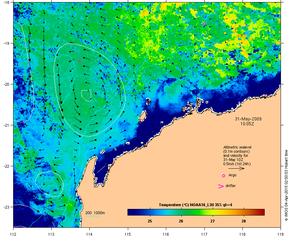Click the cyan 200 1000m isobath legend line
The width and height of the screenshot is (291, 236).
pyautogui.click(x=93, y=216)
